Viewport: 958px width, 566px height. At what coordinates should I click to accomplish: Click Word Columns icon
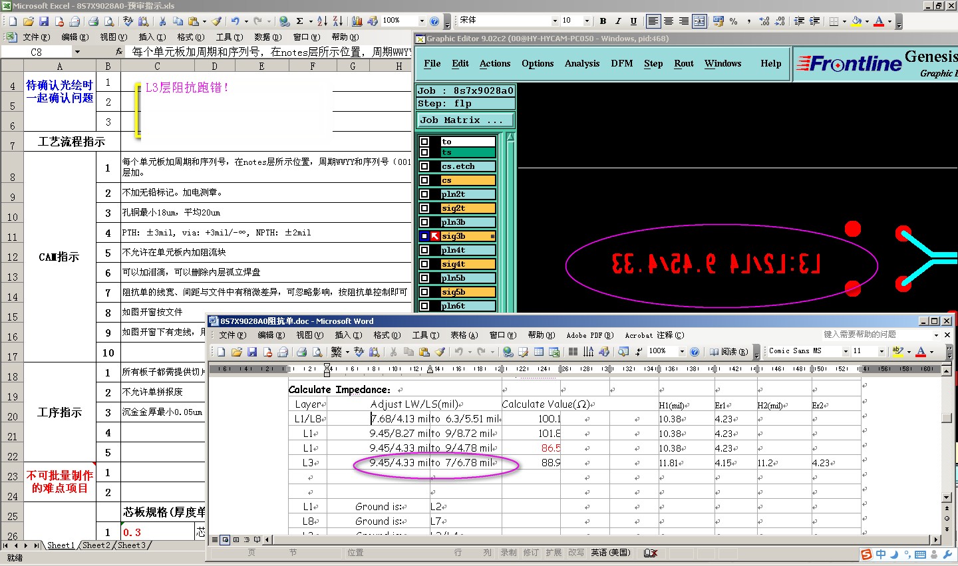[573, 351]
